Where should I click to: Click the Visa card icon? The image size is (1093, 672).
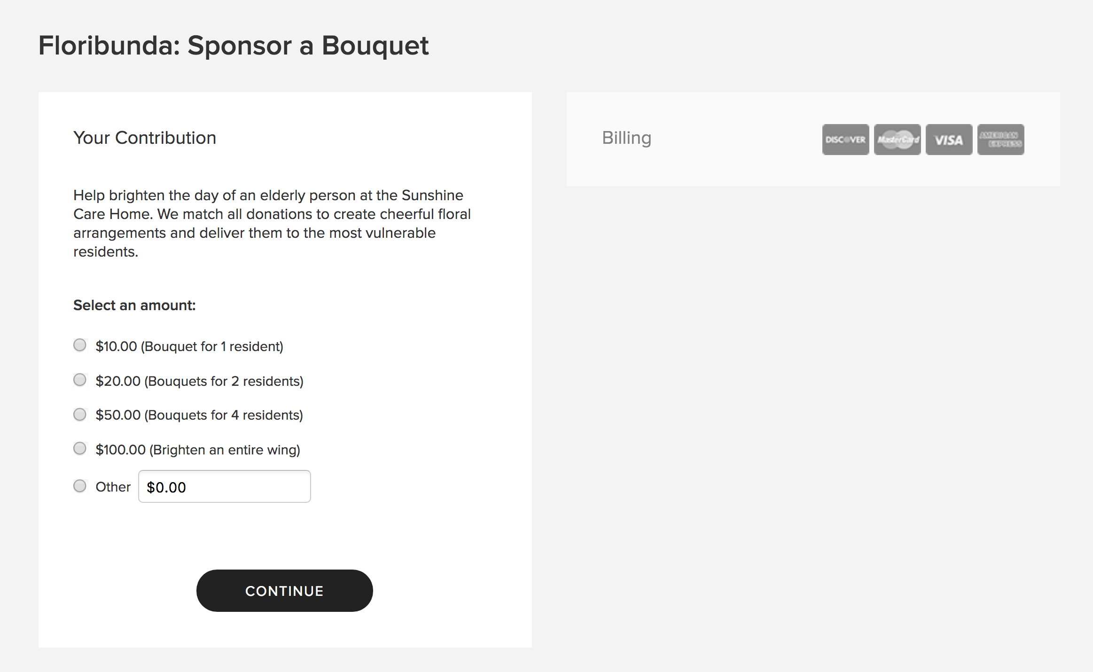point(949,140)
